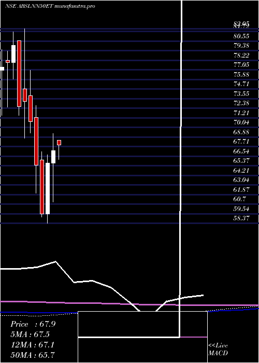
Task: Click the 79.38 price axis label
Action: click(241, 46)
